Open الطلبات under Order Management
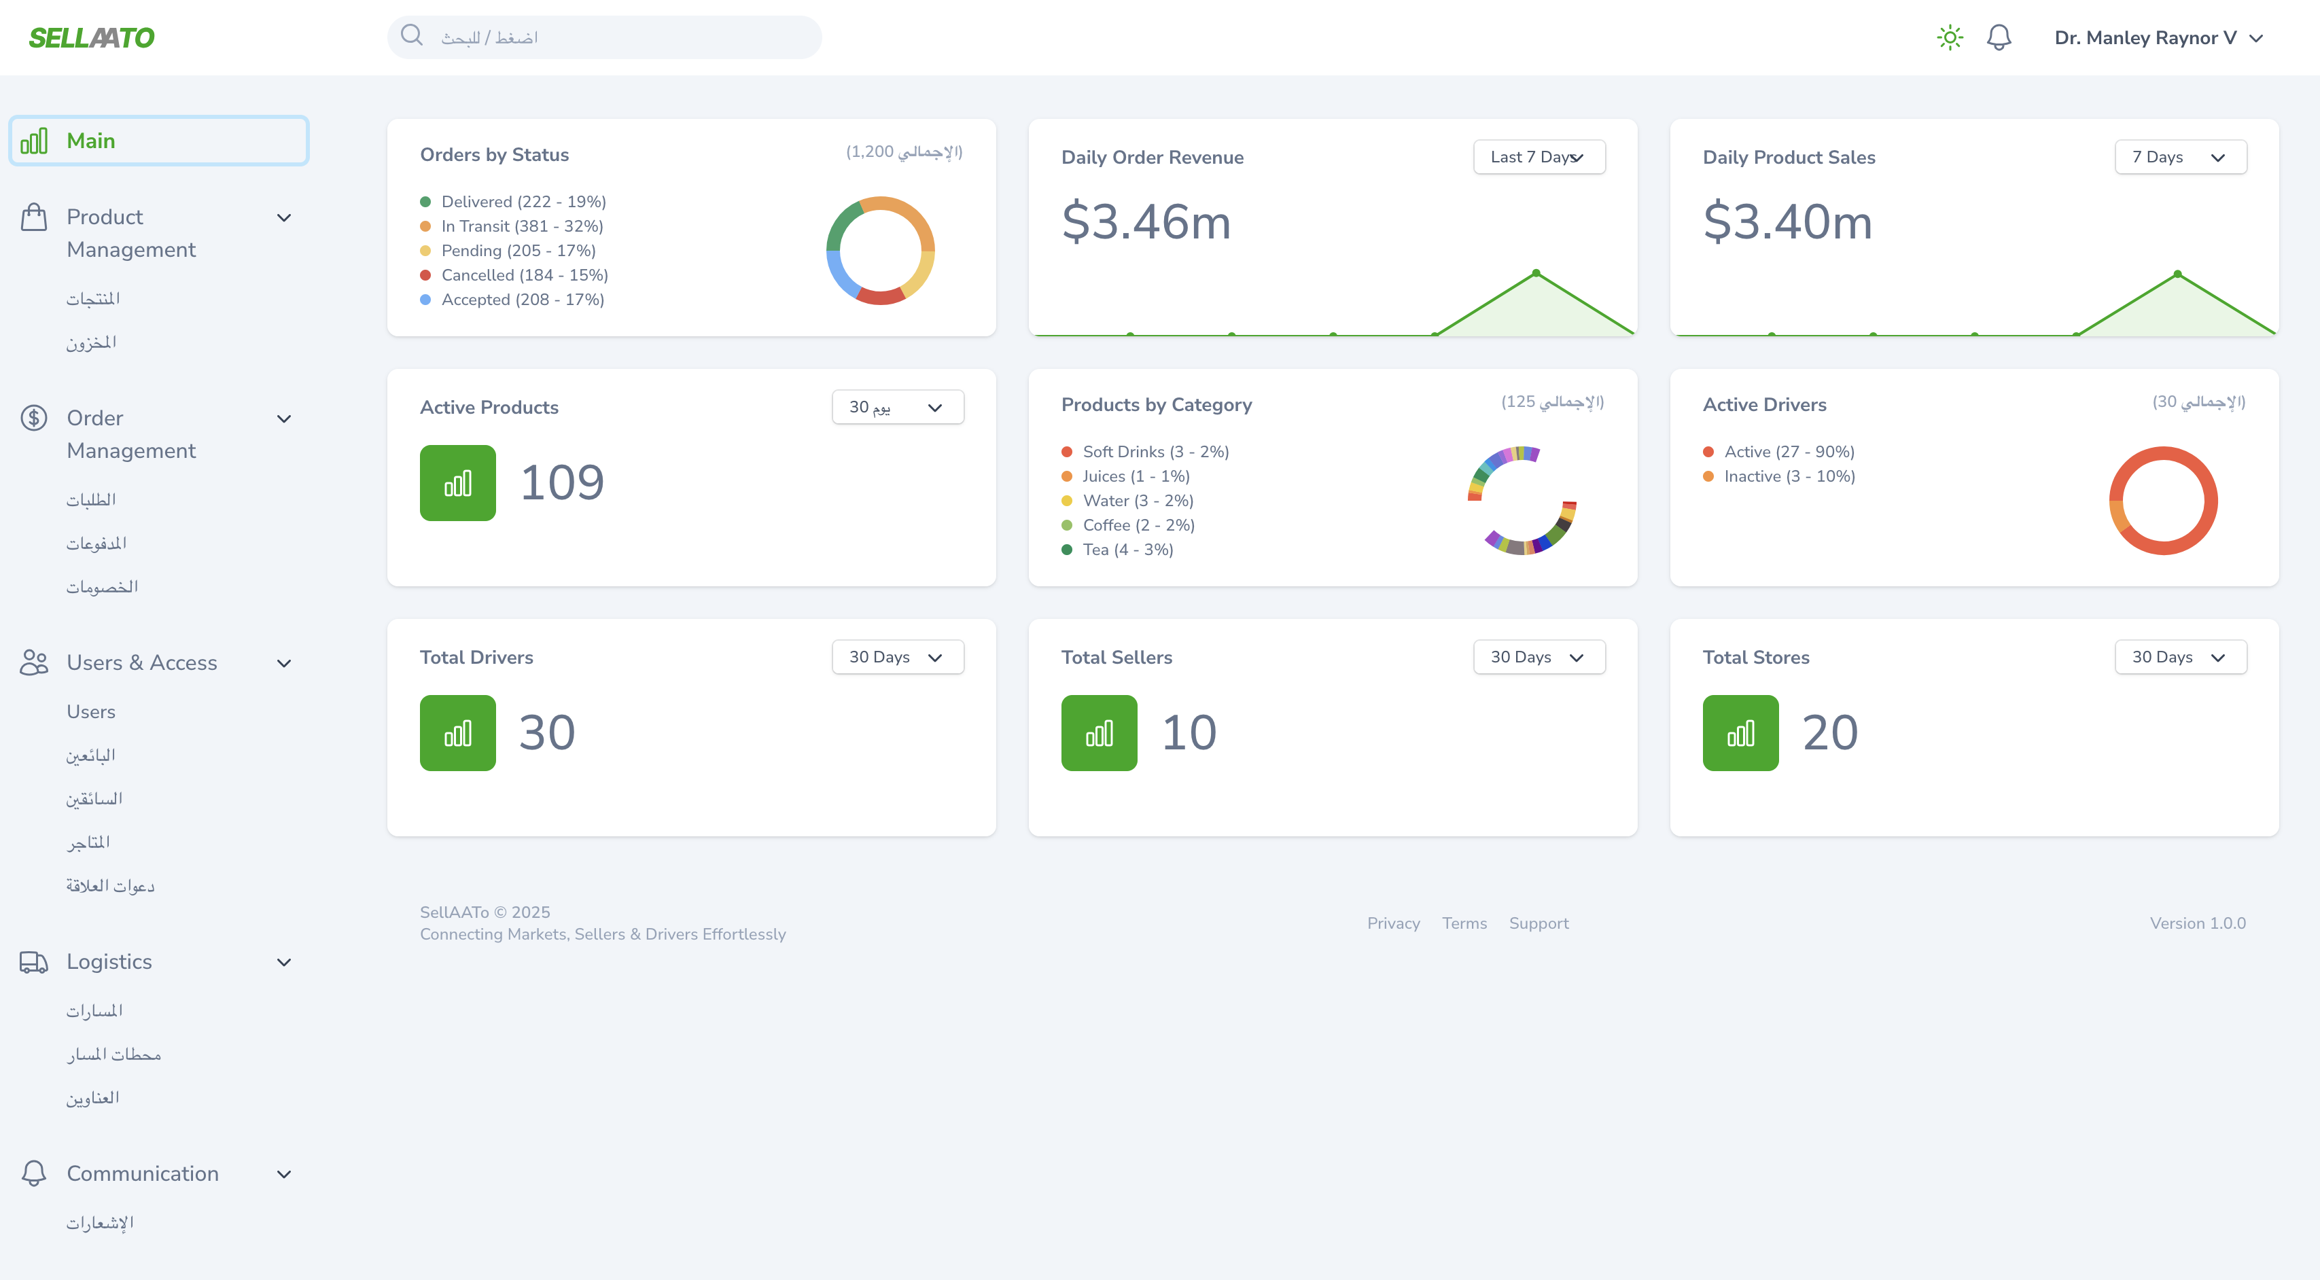 click(x=91, y=499)
